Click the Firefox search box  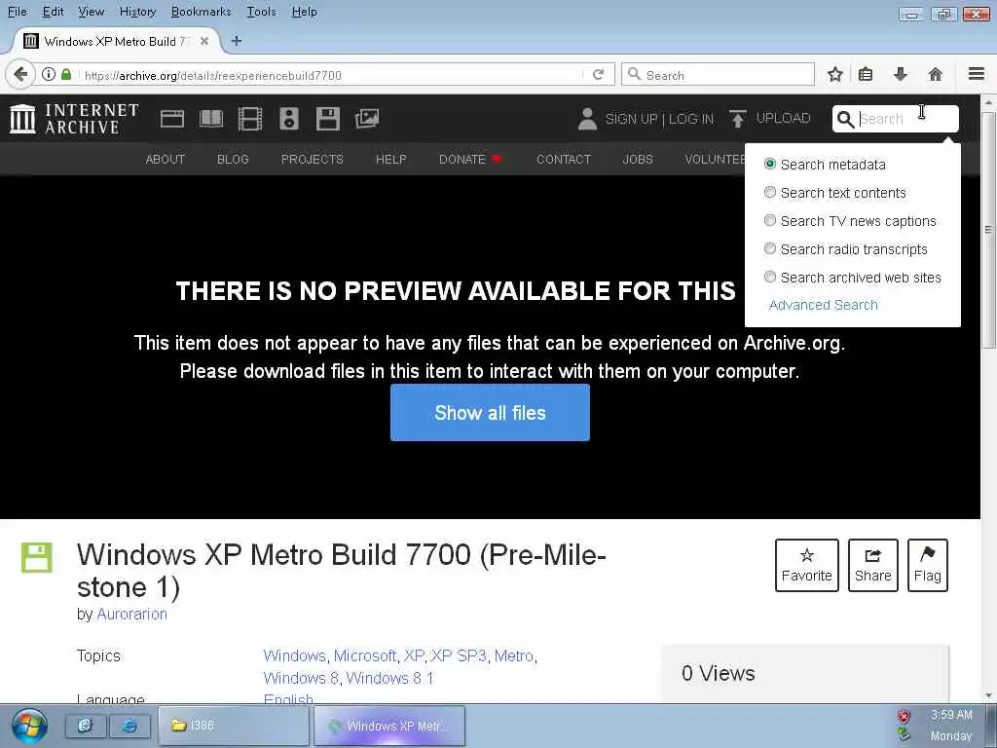point(718,74)
